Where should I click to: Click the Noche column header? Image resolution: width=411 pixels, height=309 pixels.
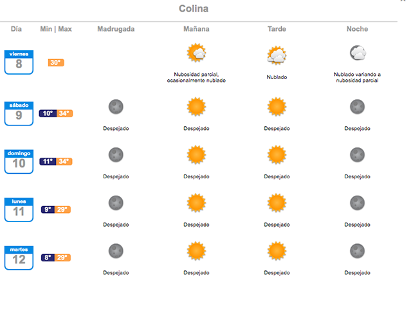(x=357, y=29)
